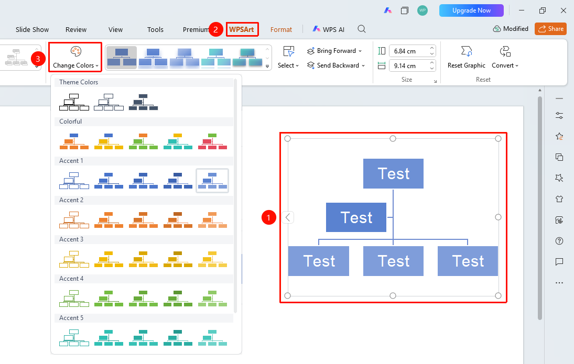Expand the diagram text pane arrow
The height and width of the screenshot is (364, 574).
[288, 217]
